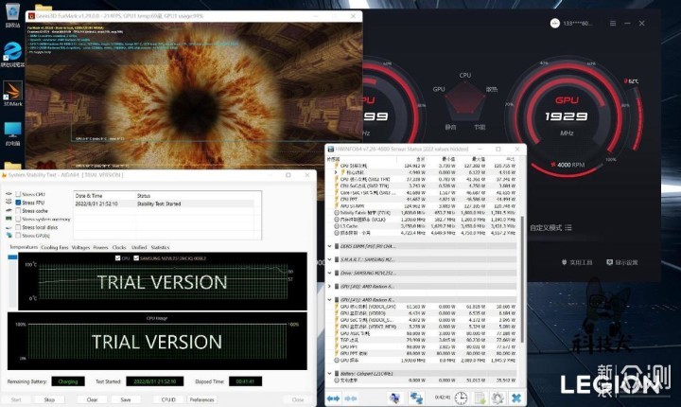Click the clock icon beside L3 Cache row
The image size is (681, 407).
click(337, 226)
